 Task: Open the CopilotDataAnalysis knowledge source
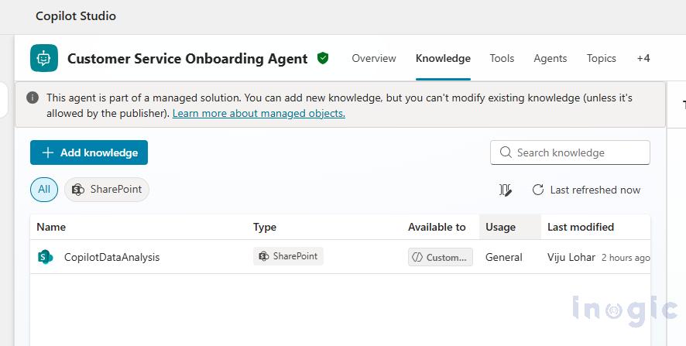[111, 257]
